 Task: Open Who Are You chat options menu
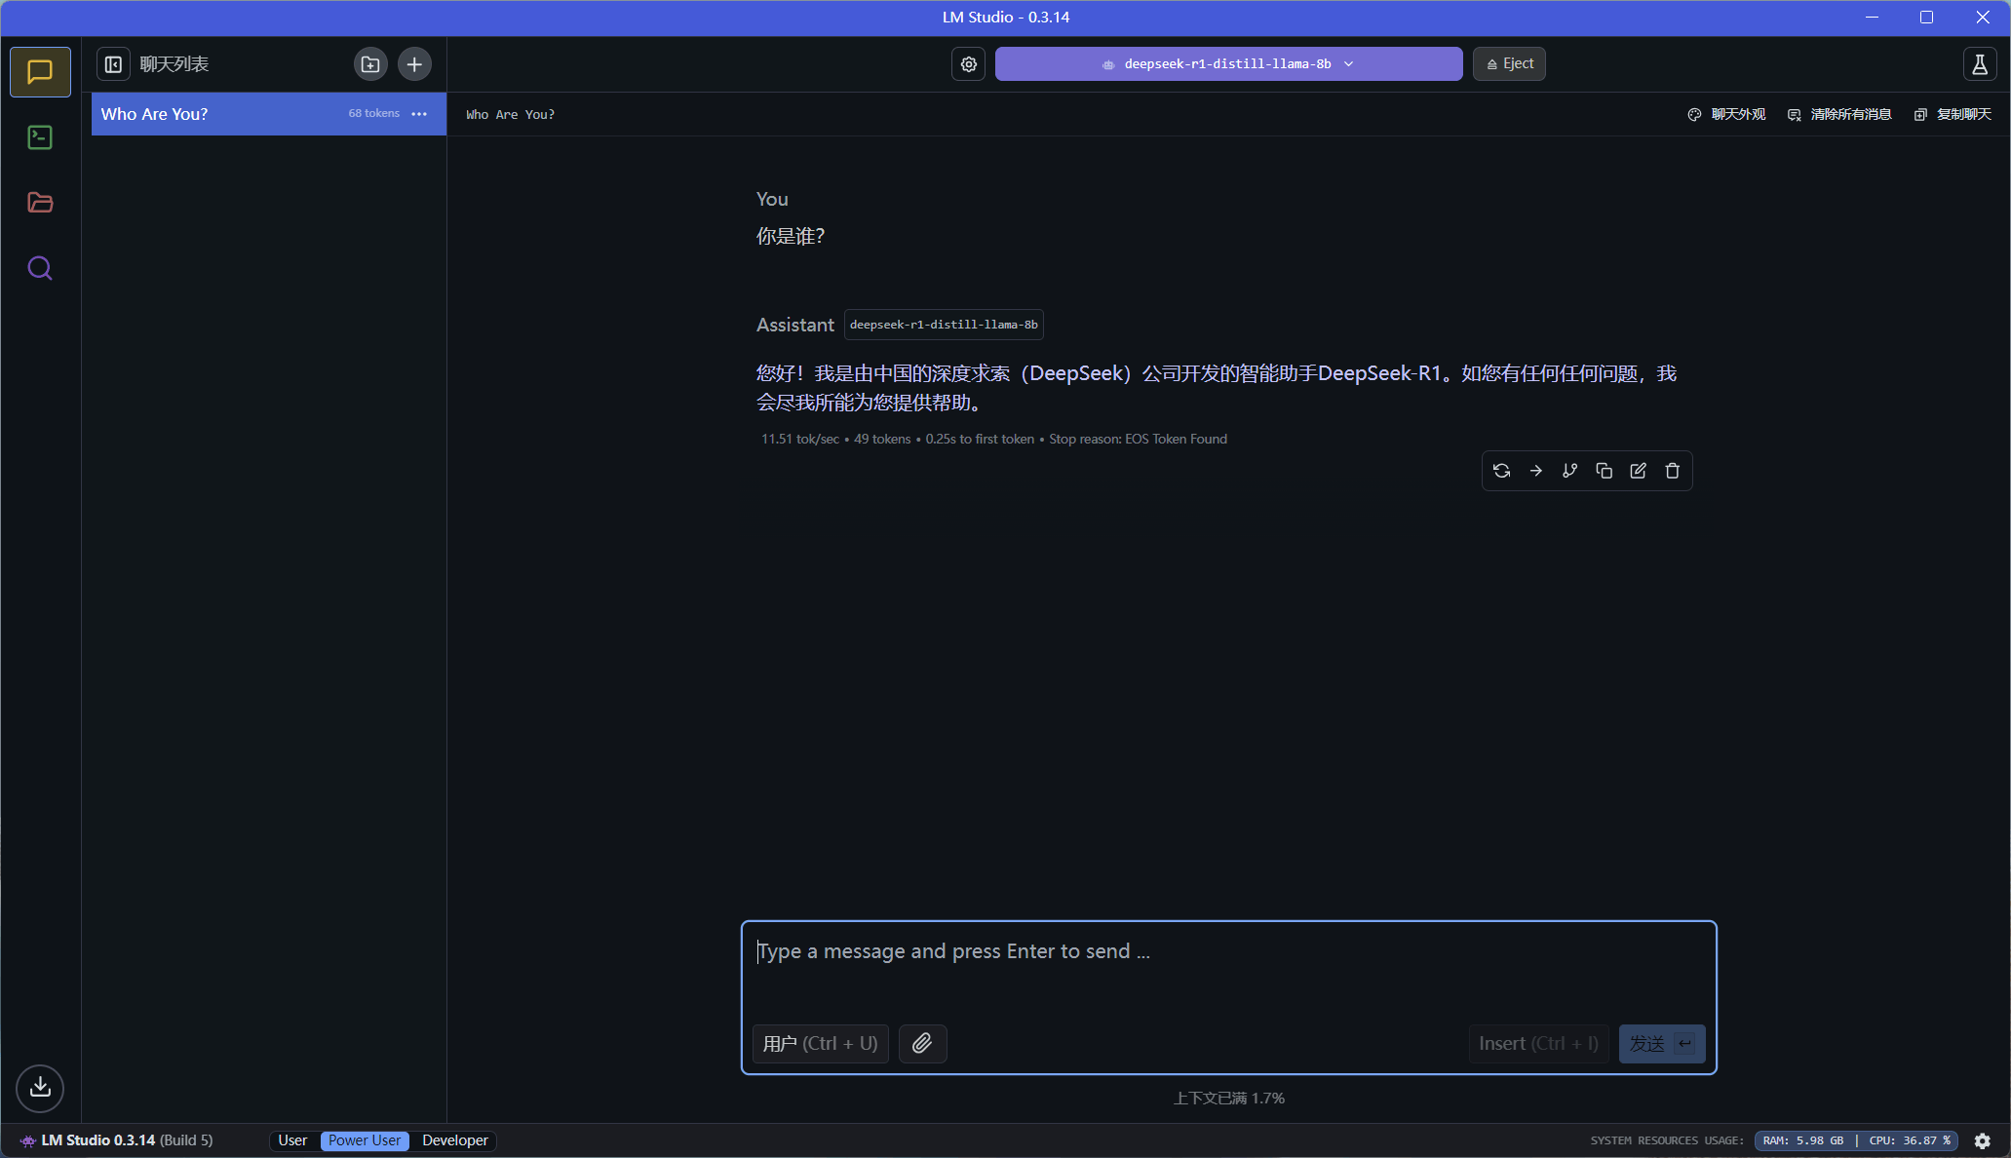click(419, 114)
